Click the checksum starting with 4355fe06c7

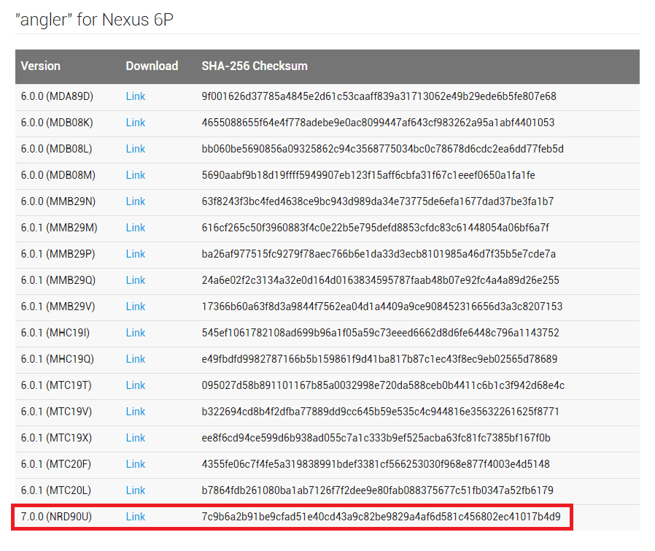coord(376,464)
